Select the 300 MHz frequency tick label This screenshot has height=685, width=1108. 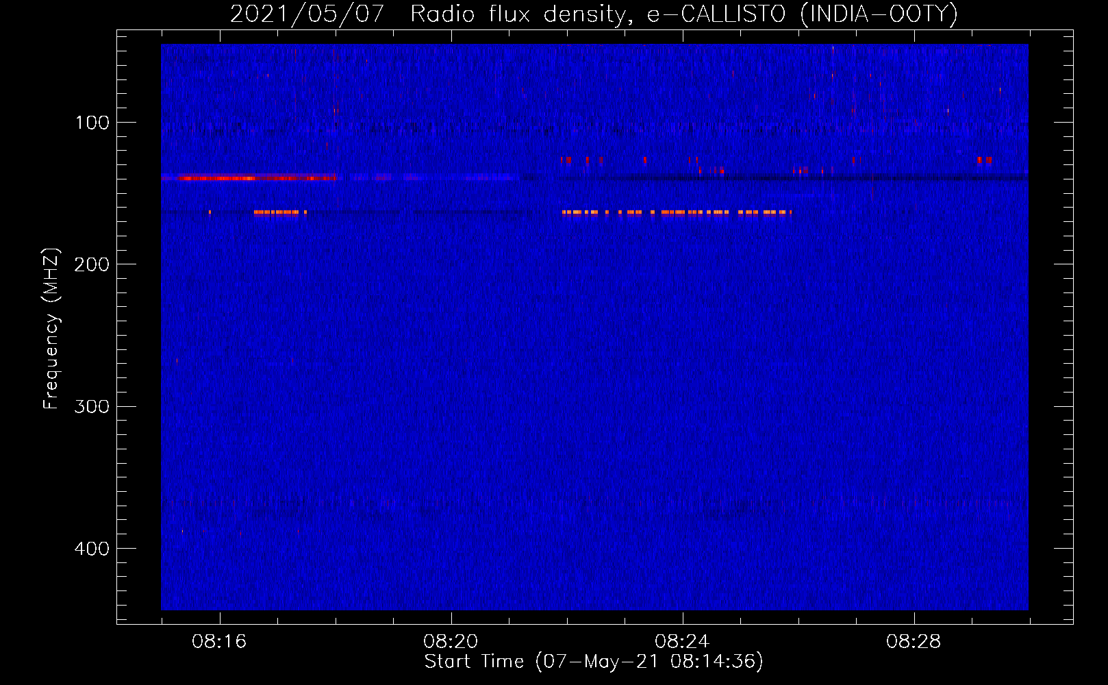(92, 407)
